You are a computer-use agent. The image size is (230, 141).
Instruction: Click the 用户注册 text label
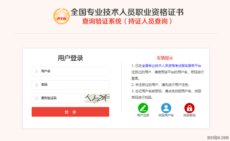click(x=143, y=115)
